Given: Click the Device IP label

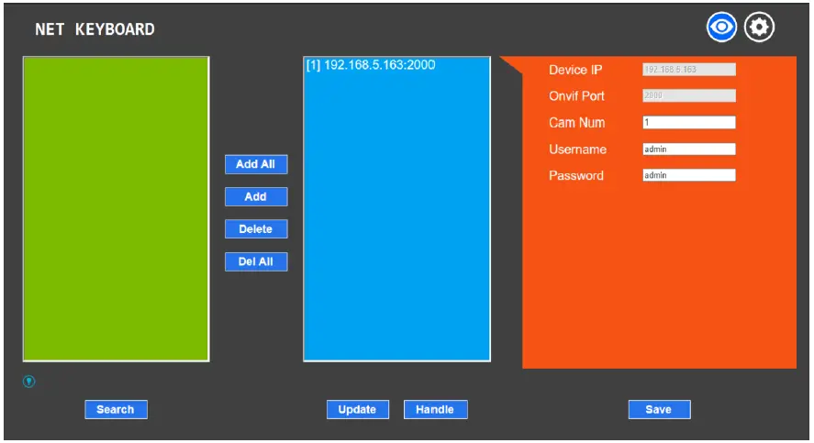Looking at the screenshot, I should [x=575, y=70].
